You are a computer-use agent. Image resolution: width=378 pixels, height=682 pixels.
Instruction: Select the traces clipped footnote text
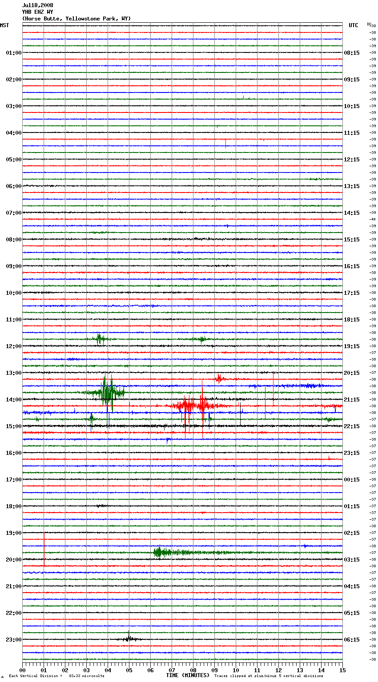point(269,676)
